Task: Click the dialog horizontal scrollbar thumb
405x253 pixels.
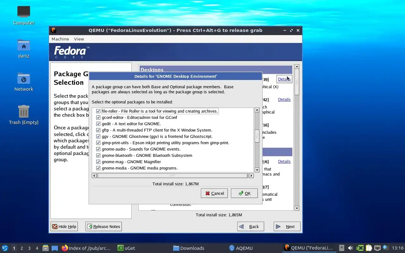Action: click(172, 176)
